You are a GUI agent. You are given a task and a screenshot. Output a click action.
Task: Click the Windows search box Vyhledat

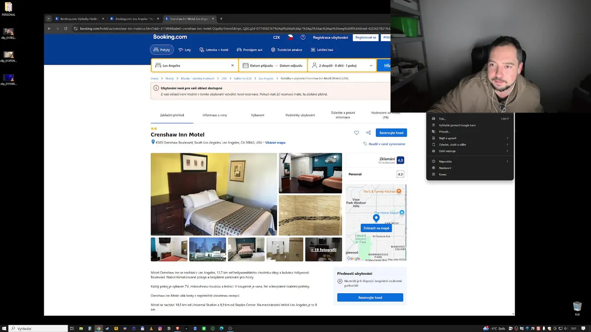click(39, 328)
